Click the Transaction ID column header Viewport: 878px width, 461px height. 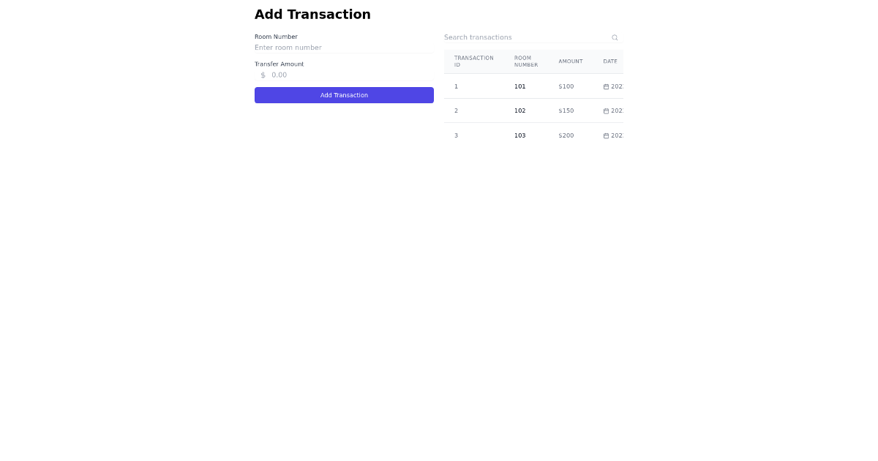coord(474,61)
